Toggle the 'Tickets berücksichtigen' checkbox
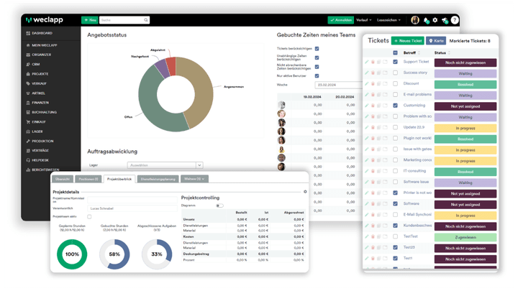 (317, 49)
